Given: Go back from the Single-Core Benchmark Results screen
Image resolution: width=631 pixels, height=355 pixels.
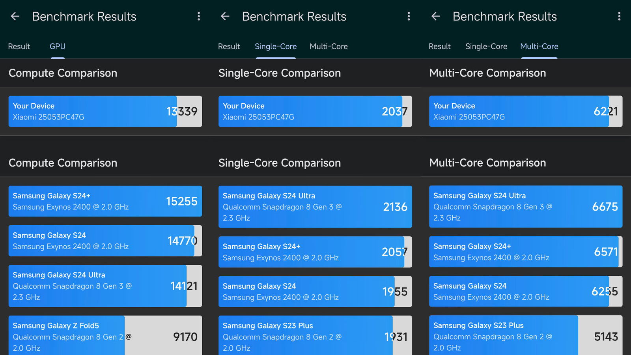Looking at the screenshot, I should coord(225,16).
